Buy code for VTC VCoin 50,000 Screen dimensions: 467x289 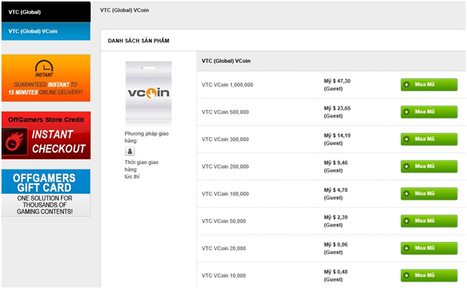click(x=429, y=221)
